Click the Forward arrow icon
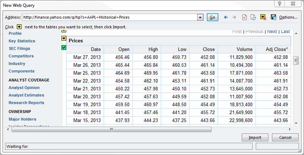 coord(234,17)
